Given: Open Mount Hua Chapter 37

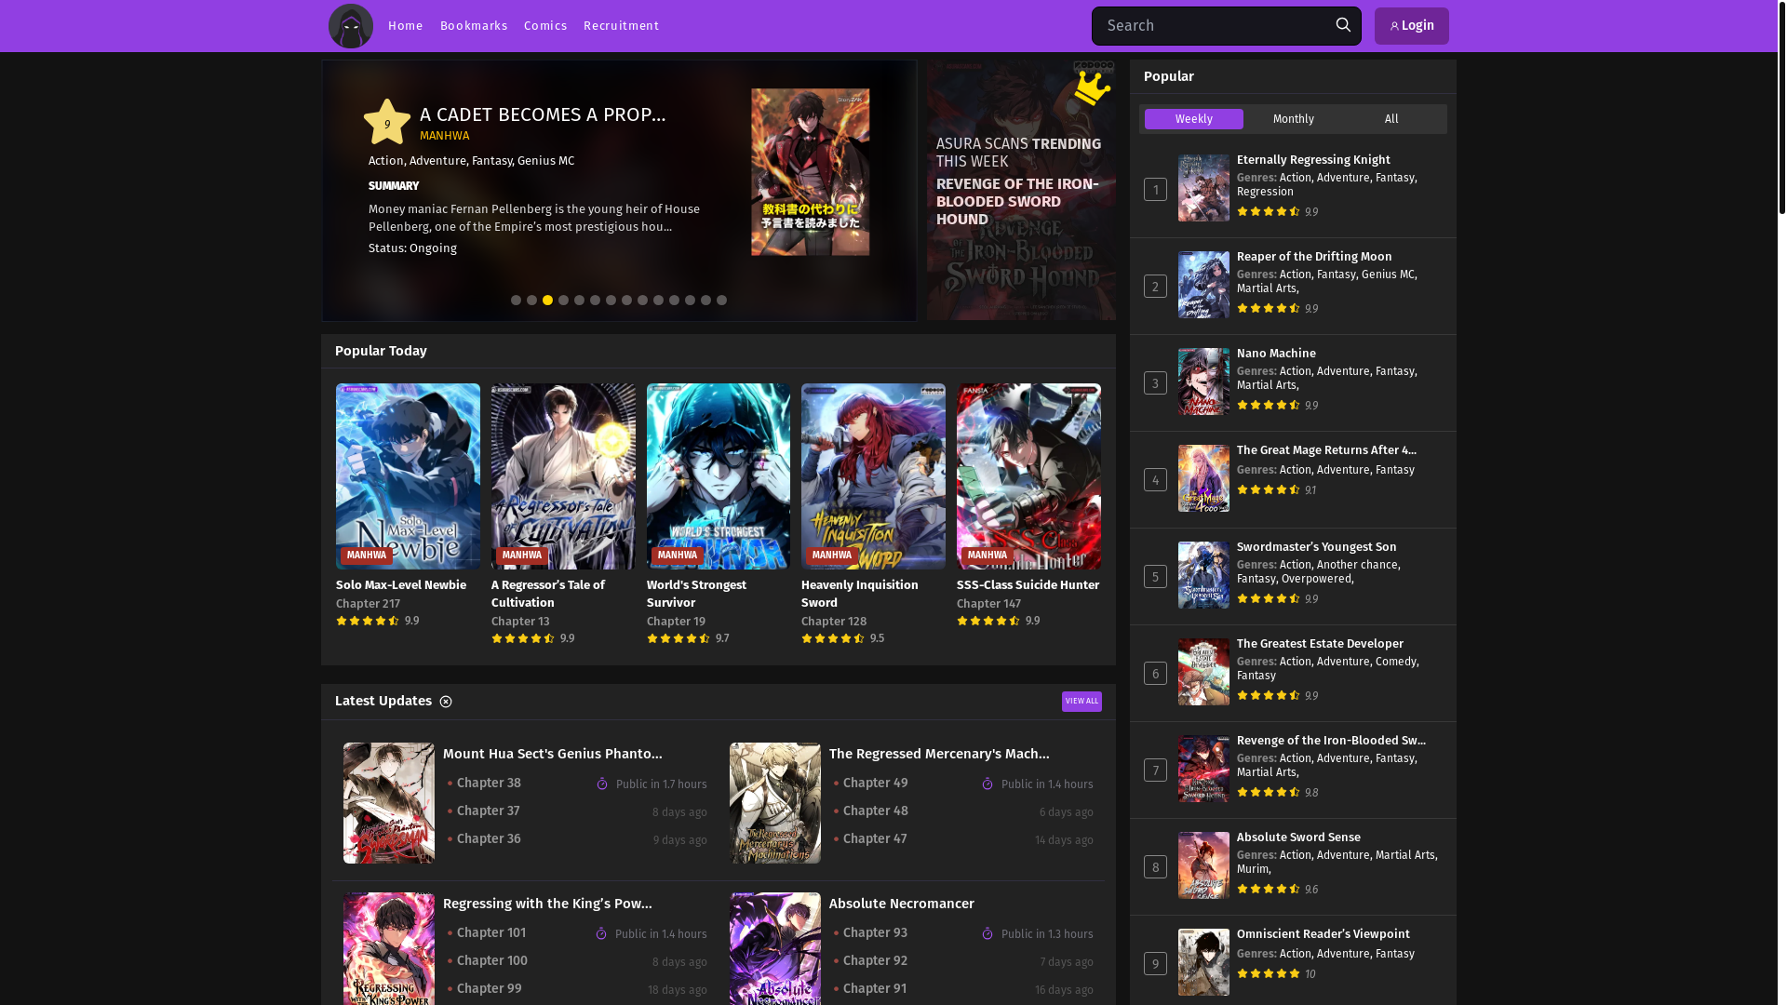Looking at the screenshot, I should (488, 811).
